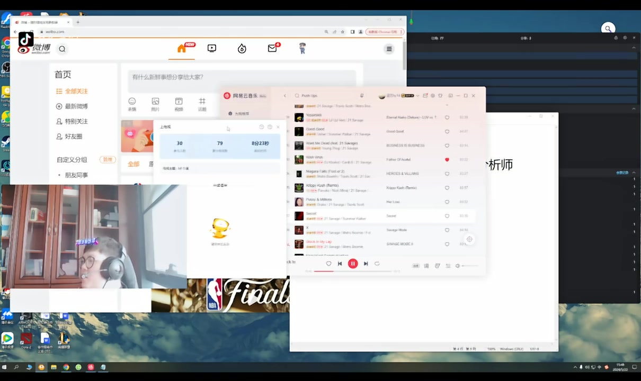The width and height of the screenshot is (641, 381).
Task: Like the song Yessirskiii
Action: point(447,117)
